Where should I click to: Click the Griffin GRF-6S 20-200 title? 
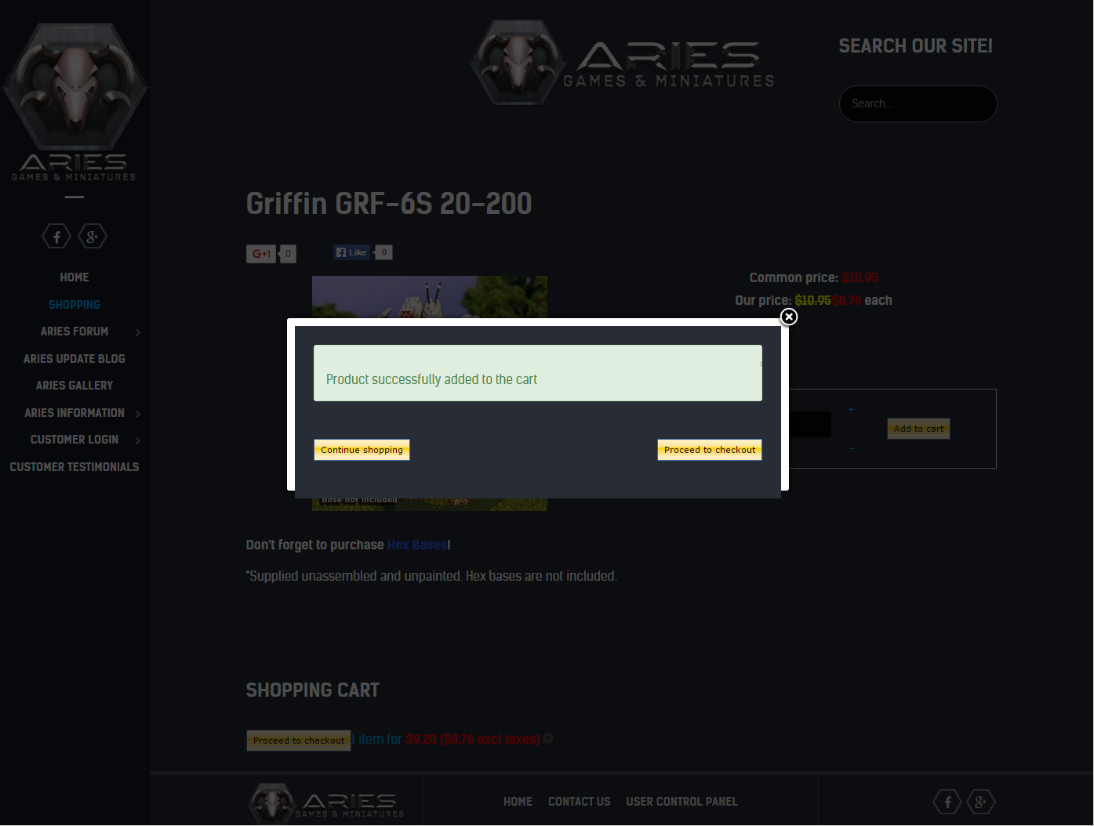pos(389,204)
